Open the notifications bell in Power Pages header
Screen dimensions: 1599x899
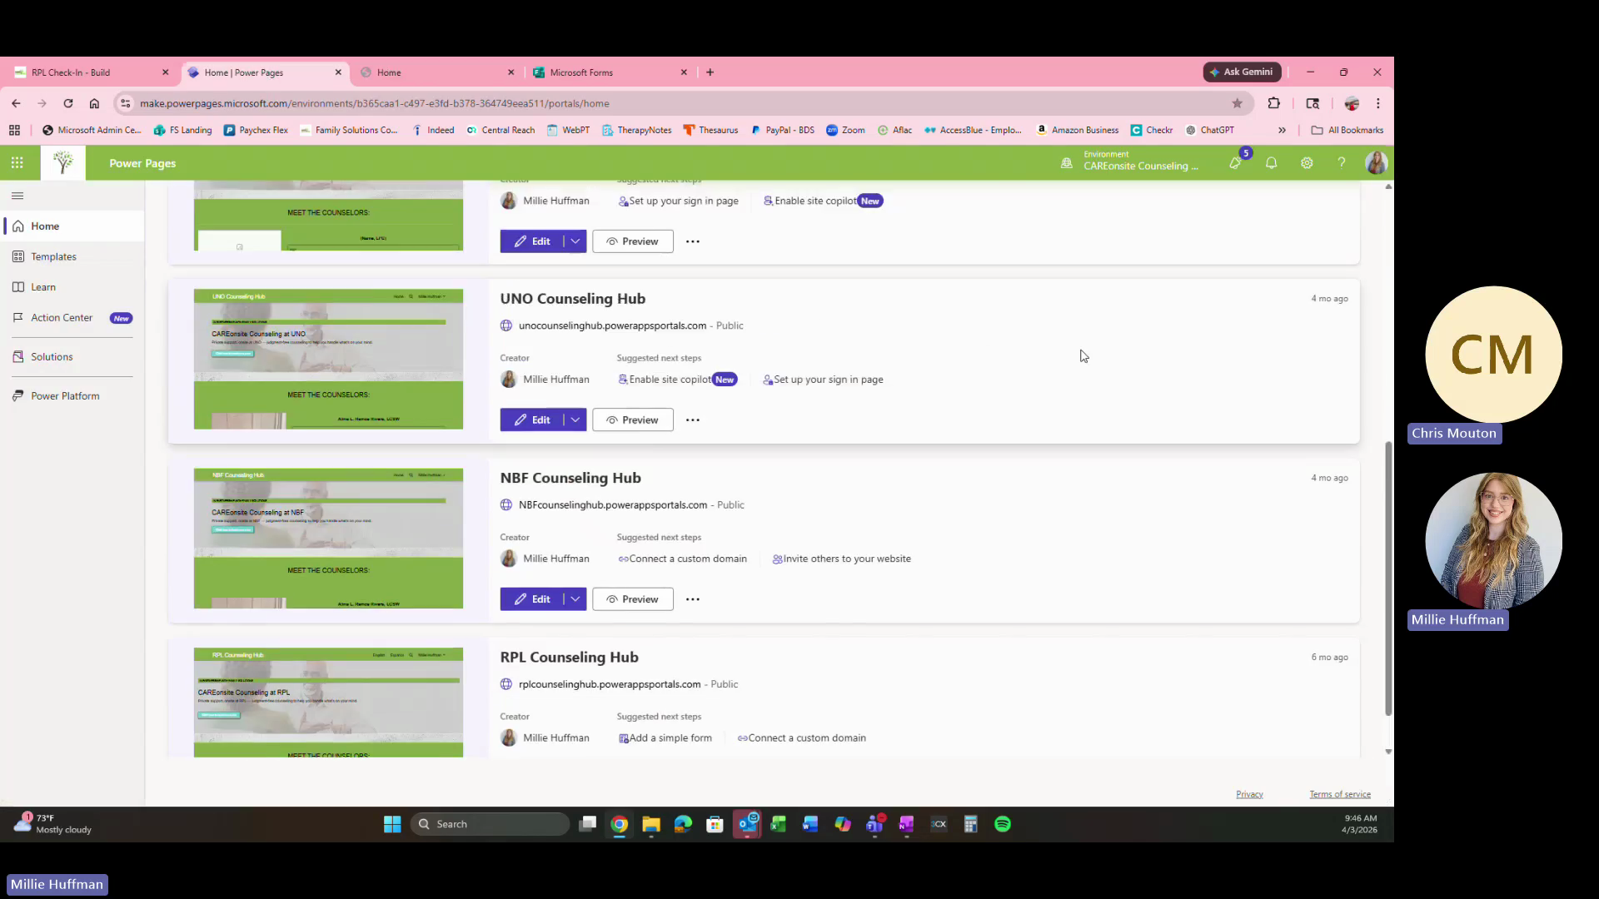[x=1271, y=163]
